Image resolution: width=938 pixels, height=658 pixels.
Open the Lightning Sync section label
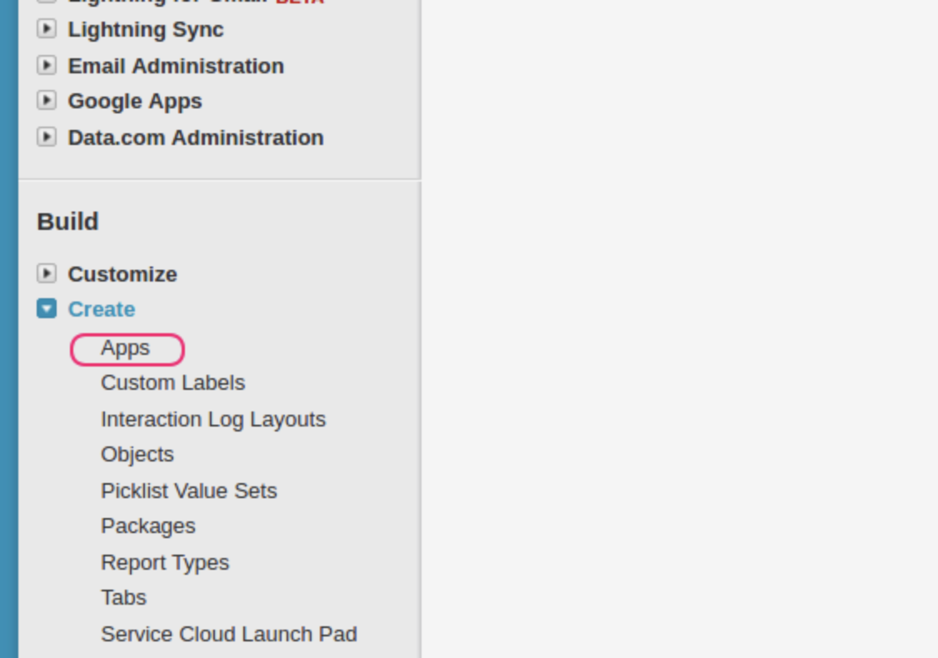point(146,29)
